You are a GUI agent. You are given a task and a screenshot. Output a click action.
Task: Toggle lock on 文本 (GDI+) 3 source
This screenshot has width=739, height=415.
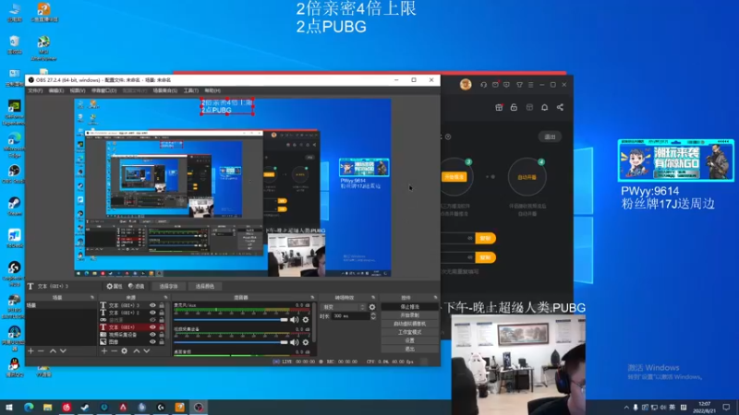tap(162, 305)
